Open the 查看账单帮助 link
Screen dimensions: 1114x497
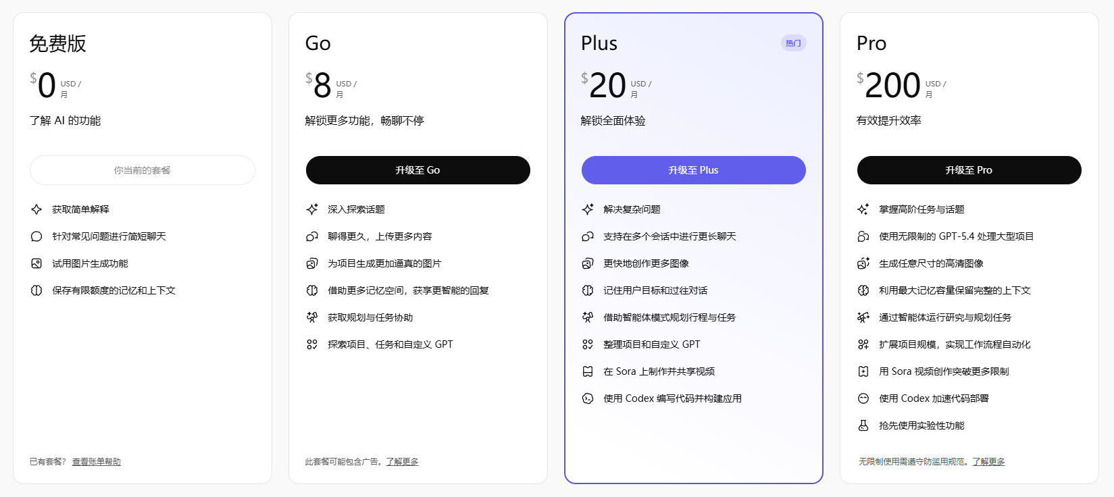click(97, 462)
